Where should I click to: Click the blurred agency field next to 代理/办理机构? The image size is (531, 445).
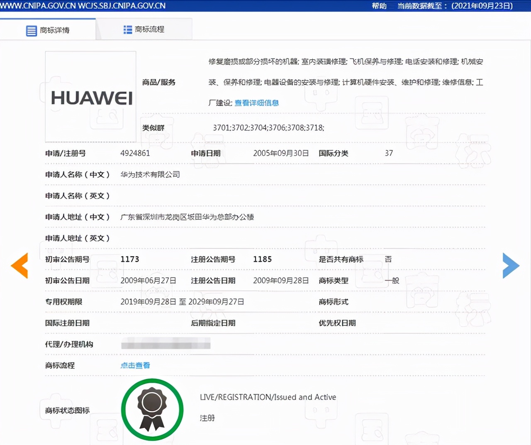(x=165, y=344)
